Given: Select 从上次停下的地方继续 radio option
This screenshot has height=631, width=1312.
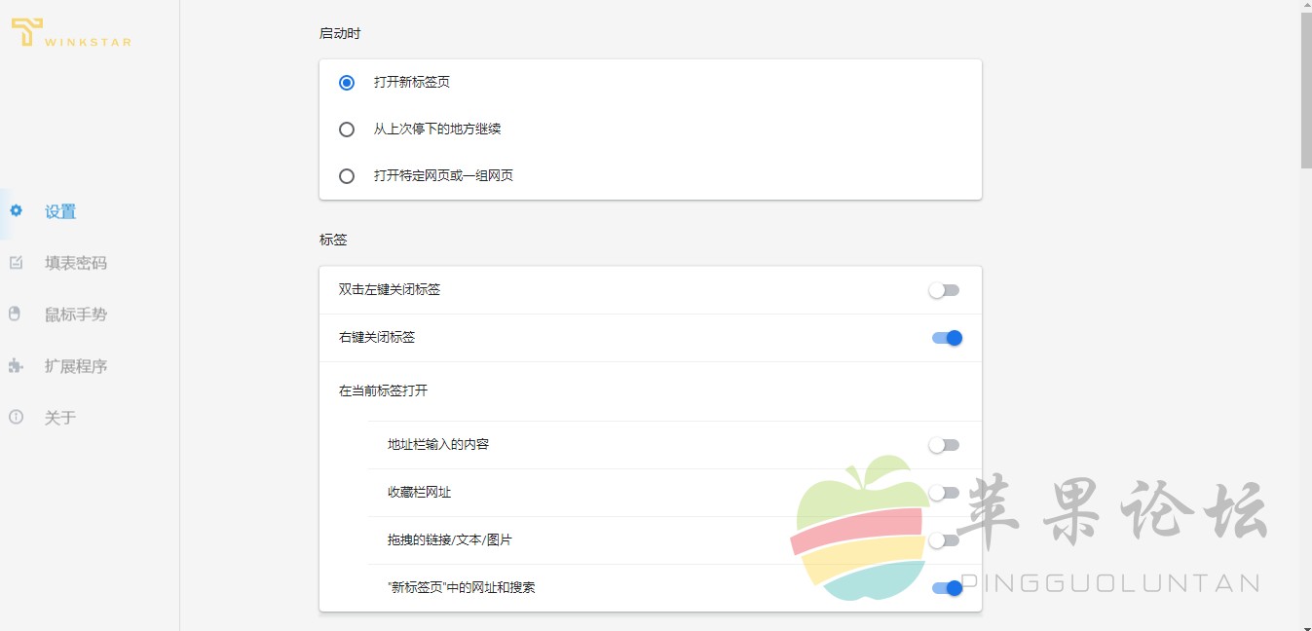Looking at the screenshot, I should (x=347, y=130).
